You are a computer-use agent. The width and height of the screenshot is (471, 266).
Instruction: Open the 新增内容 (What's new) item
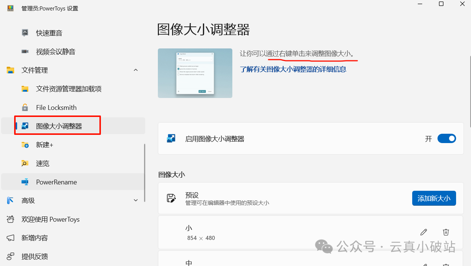coord(73,238)
